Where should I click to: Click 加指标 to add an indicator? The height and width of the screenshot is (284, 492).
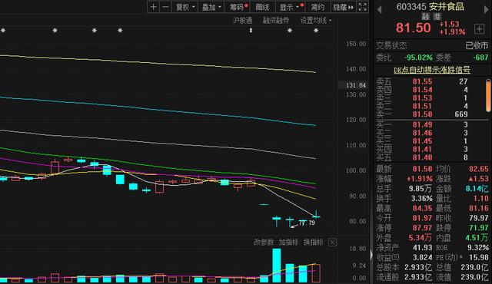tap(288, 242)
